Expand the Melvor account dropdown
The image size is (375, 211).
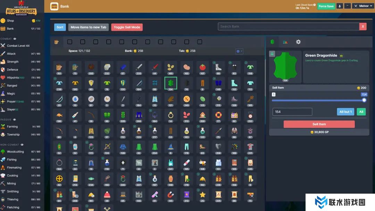(362, 6)
